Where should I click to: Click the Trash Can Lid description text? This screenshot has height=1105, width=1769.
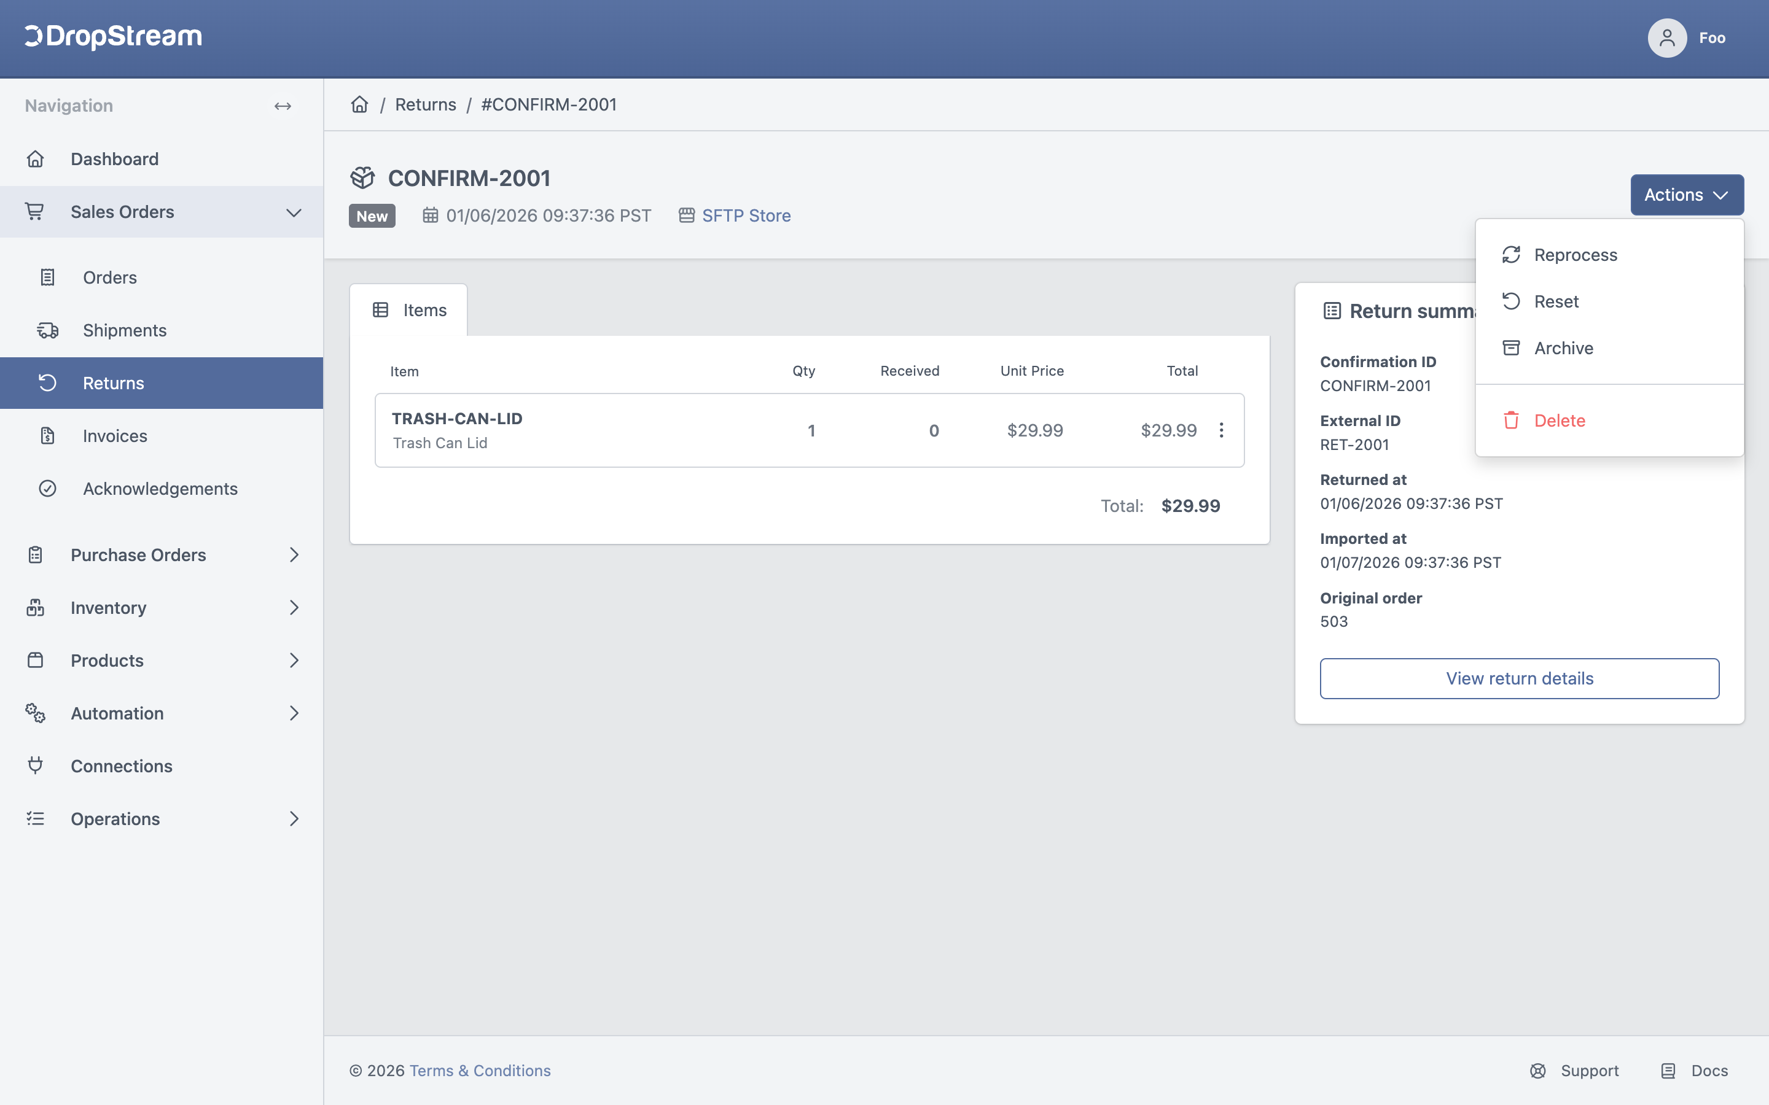click(x=440, y=443)
